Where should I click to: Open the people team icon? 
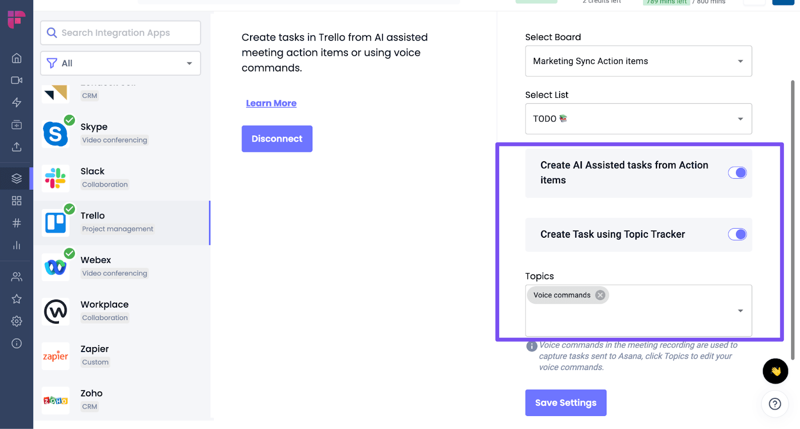16,277
